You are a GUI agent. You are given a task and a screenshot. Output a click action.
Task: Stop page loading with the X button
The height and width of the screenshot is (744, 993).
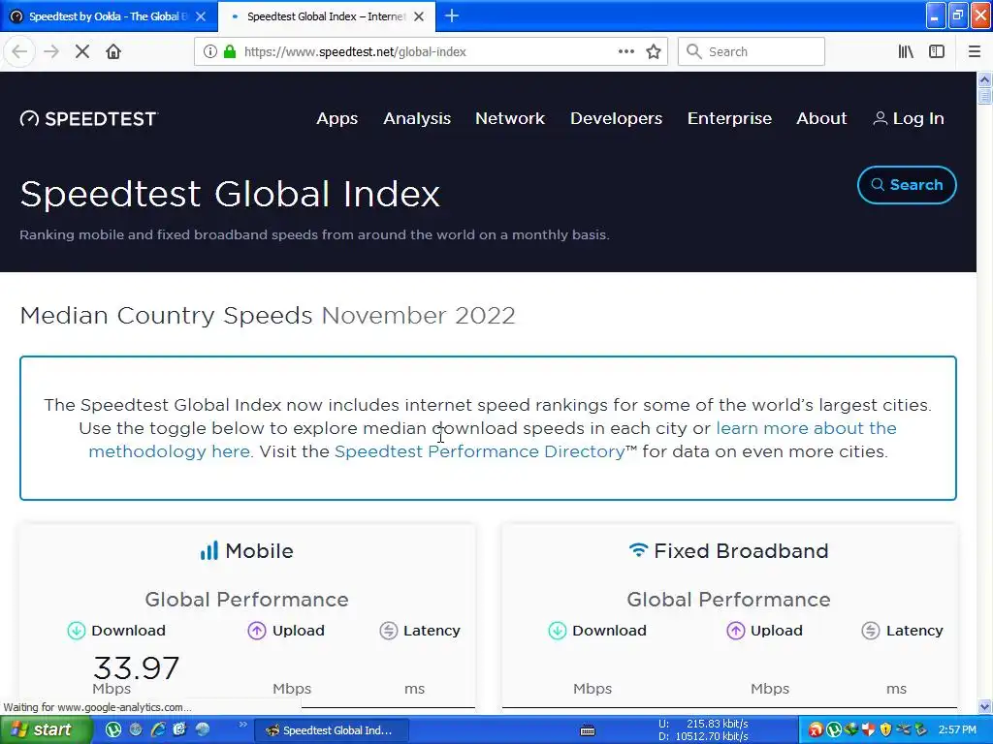pyautogui.click(x=82, y=51)
